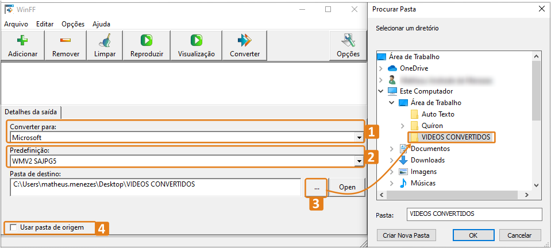Click the top-level Área de Trabalho desktop icon
The width and height of the screenshot is (551, 248).
point(382,57)
